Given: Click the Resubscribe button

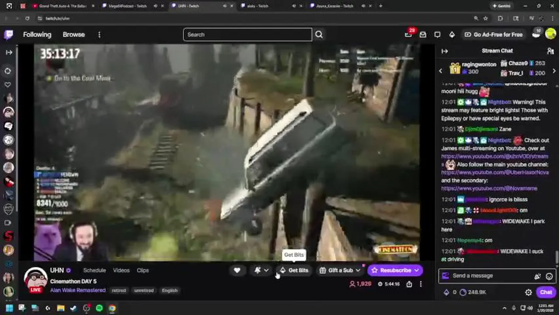Looking at the screenshot, I should point(391,270).
